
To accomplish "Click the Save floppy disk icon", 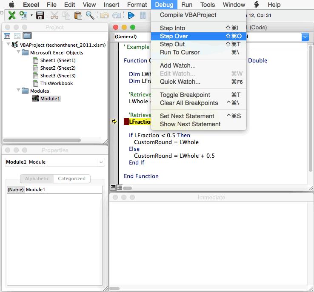I will click(40, 15).
